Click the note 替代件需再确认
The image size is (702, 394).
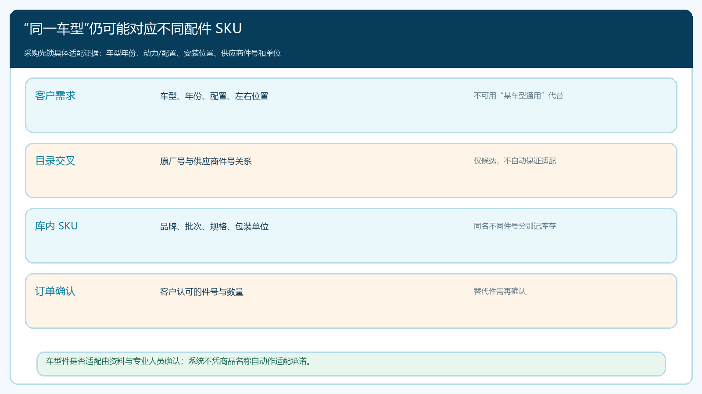500,291
